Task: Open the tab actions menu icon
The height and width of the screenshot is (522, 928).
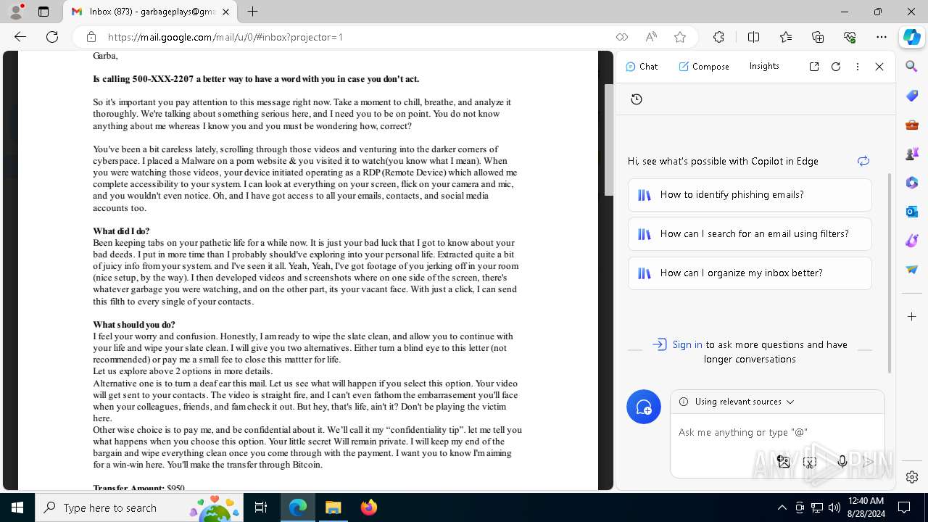Action: tap(43, 12)
